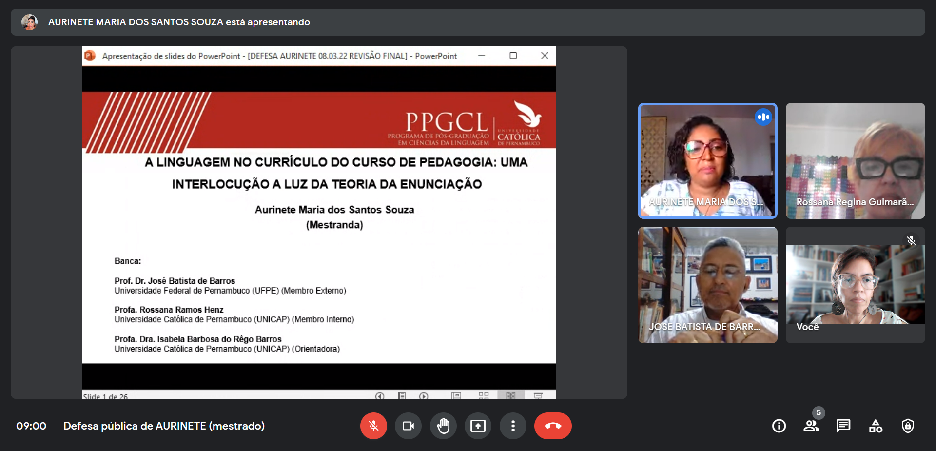Viewport: 936px width, 451px height.
Task: Show the participants people panel
Action: click(811, 426)
